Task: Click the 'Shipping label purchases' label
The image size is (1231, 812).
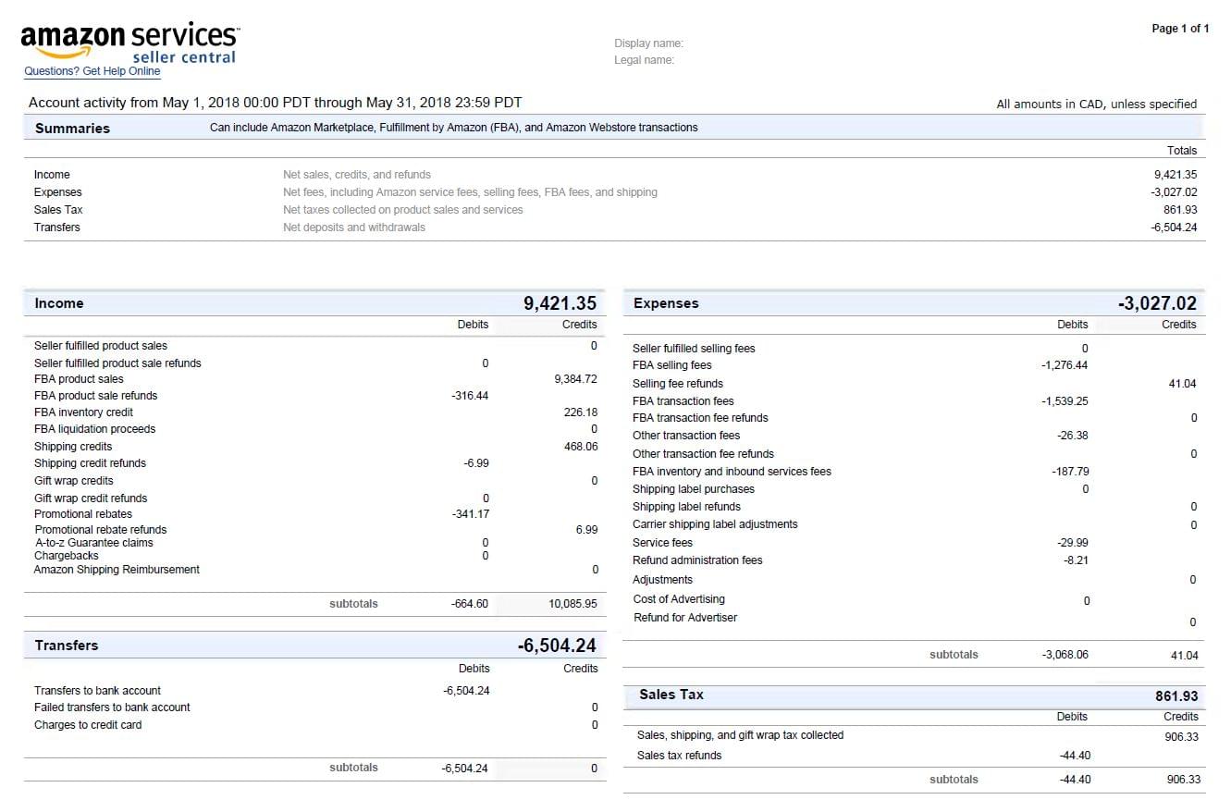Action: (694, 489)
